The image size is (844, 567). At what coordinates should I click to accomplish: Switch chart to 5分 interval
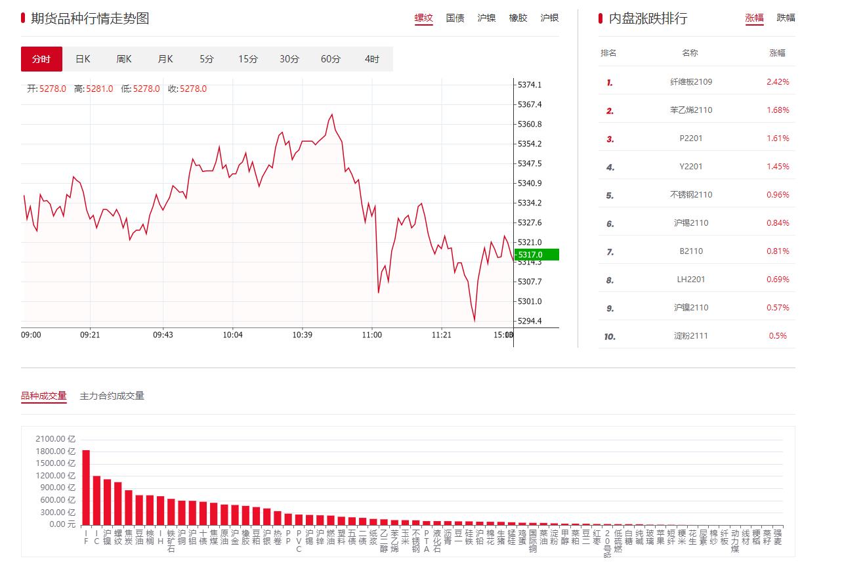point(207,59)
